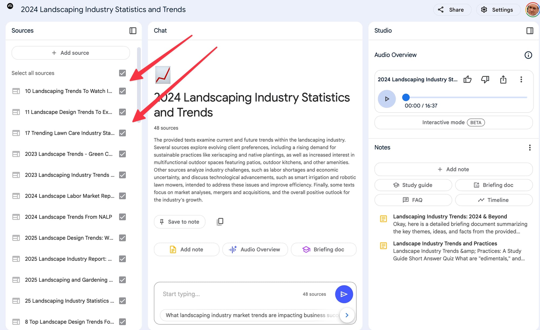
Task: Enable Interactive mode BETA
Action: pos(454,123)
